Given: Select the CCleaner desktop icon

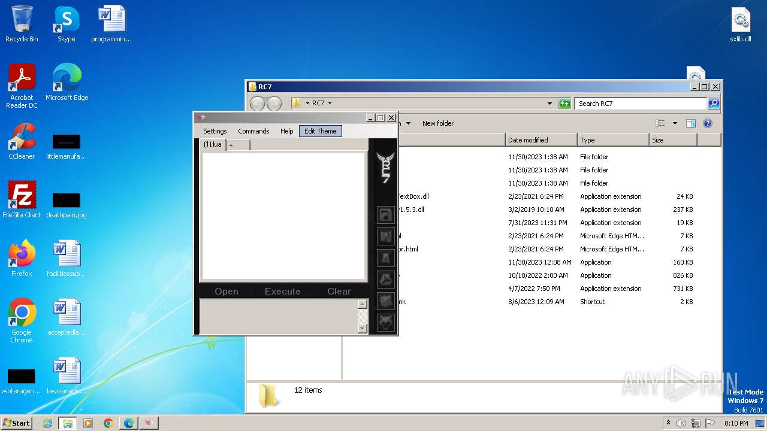Looking at the screenshot, I should pos(22,141).
